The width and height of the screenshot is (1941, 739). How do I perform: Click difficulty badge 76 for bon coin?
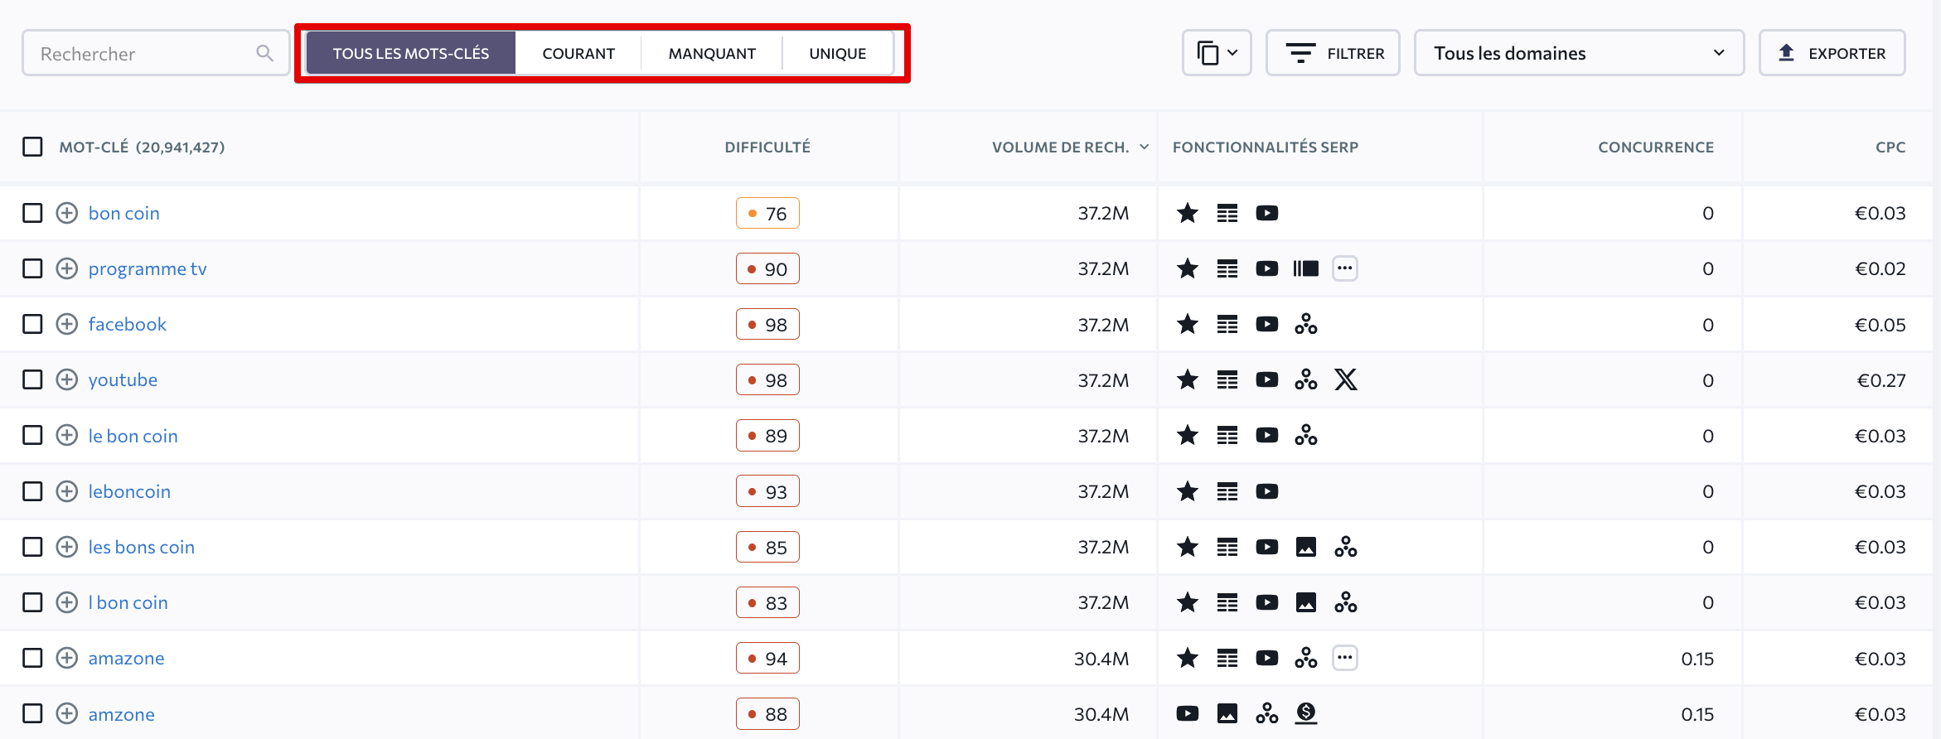click(x=767, y=213)
